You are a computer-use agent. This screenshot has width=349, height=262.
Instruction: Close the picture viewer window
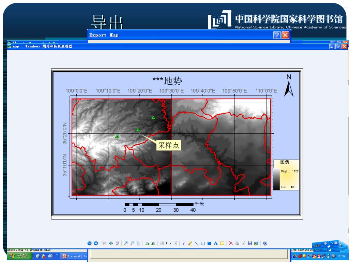(x=344, y=46)
